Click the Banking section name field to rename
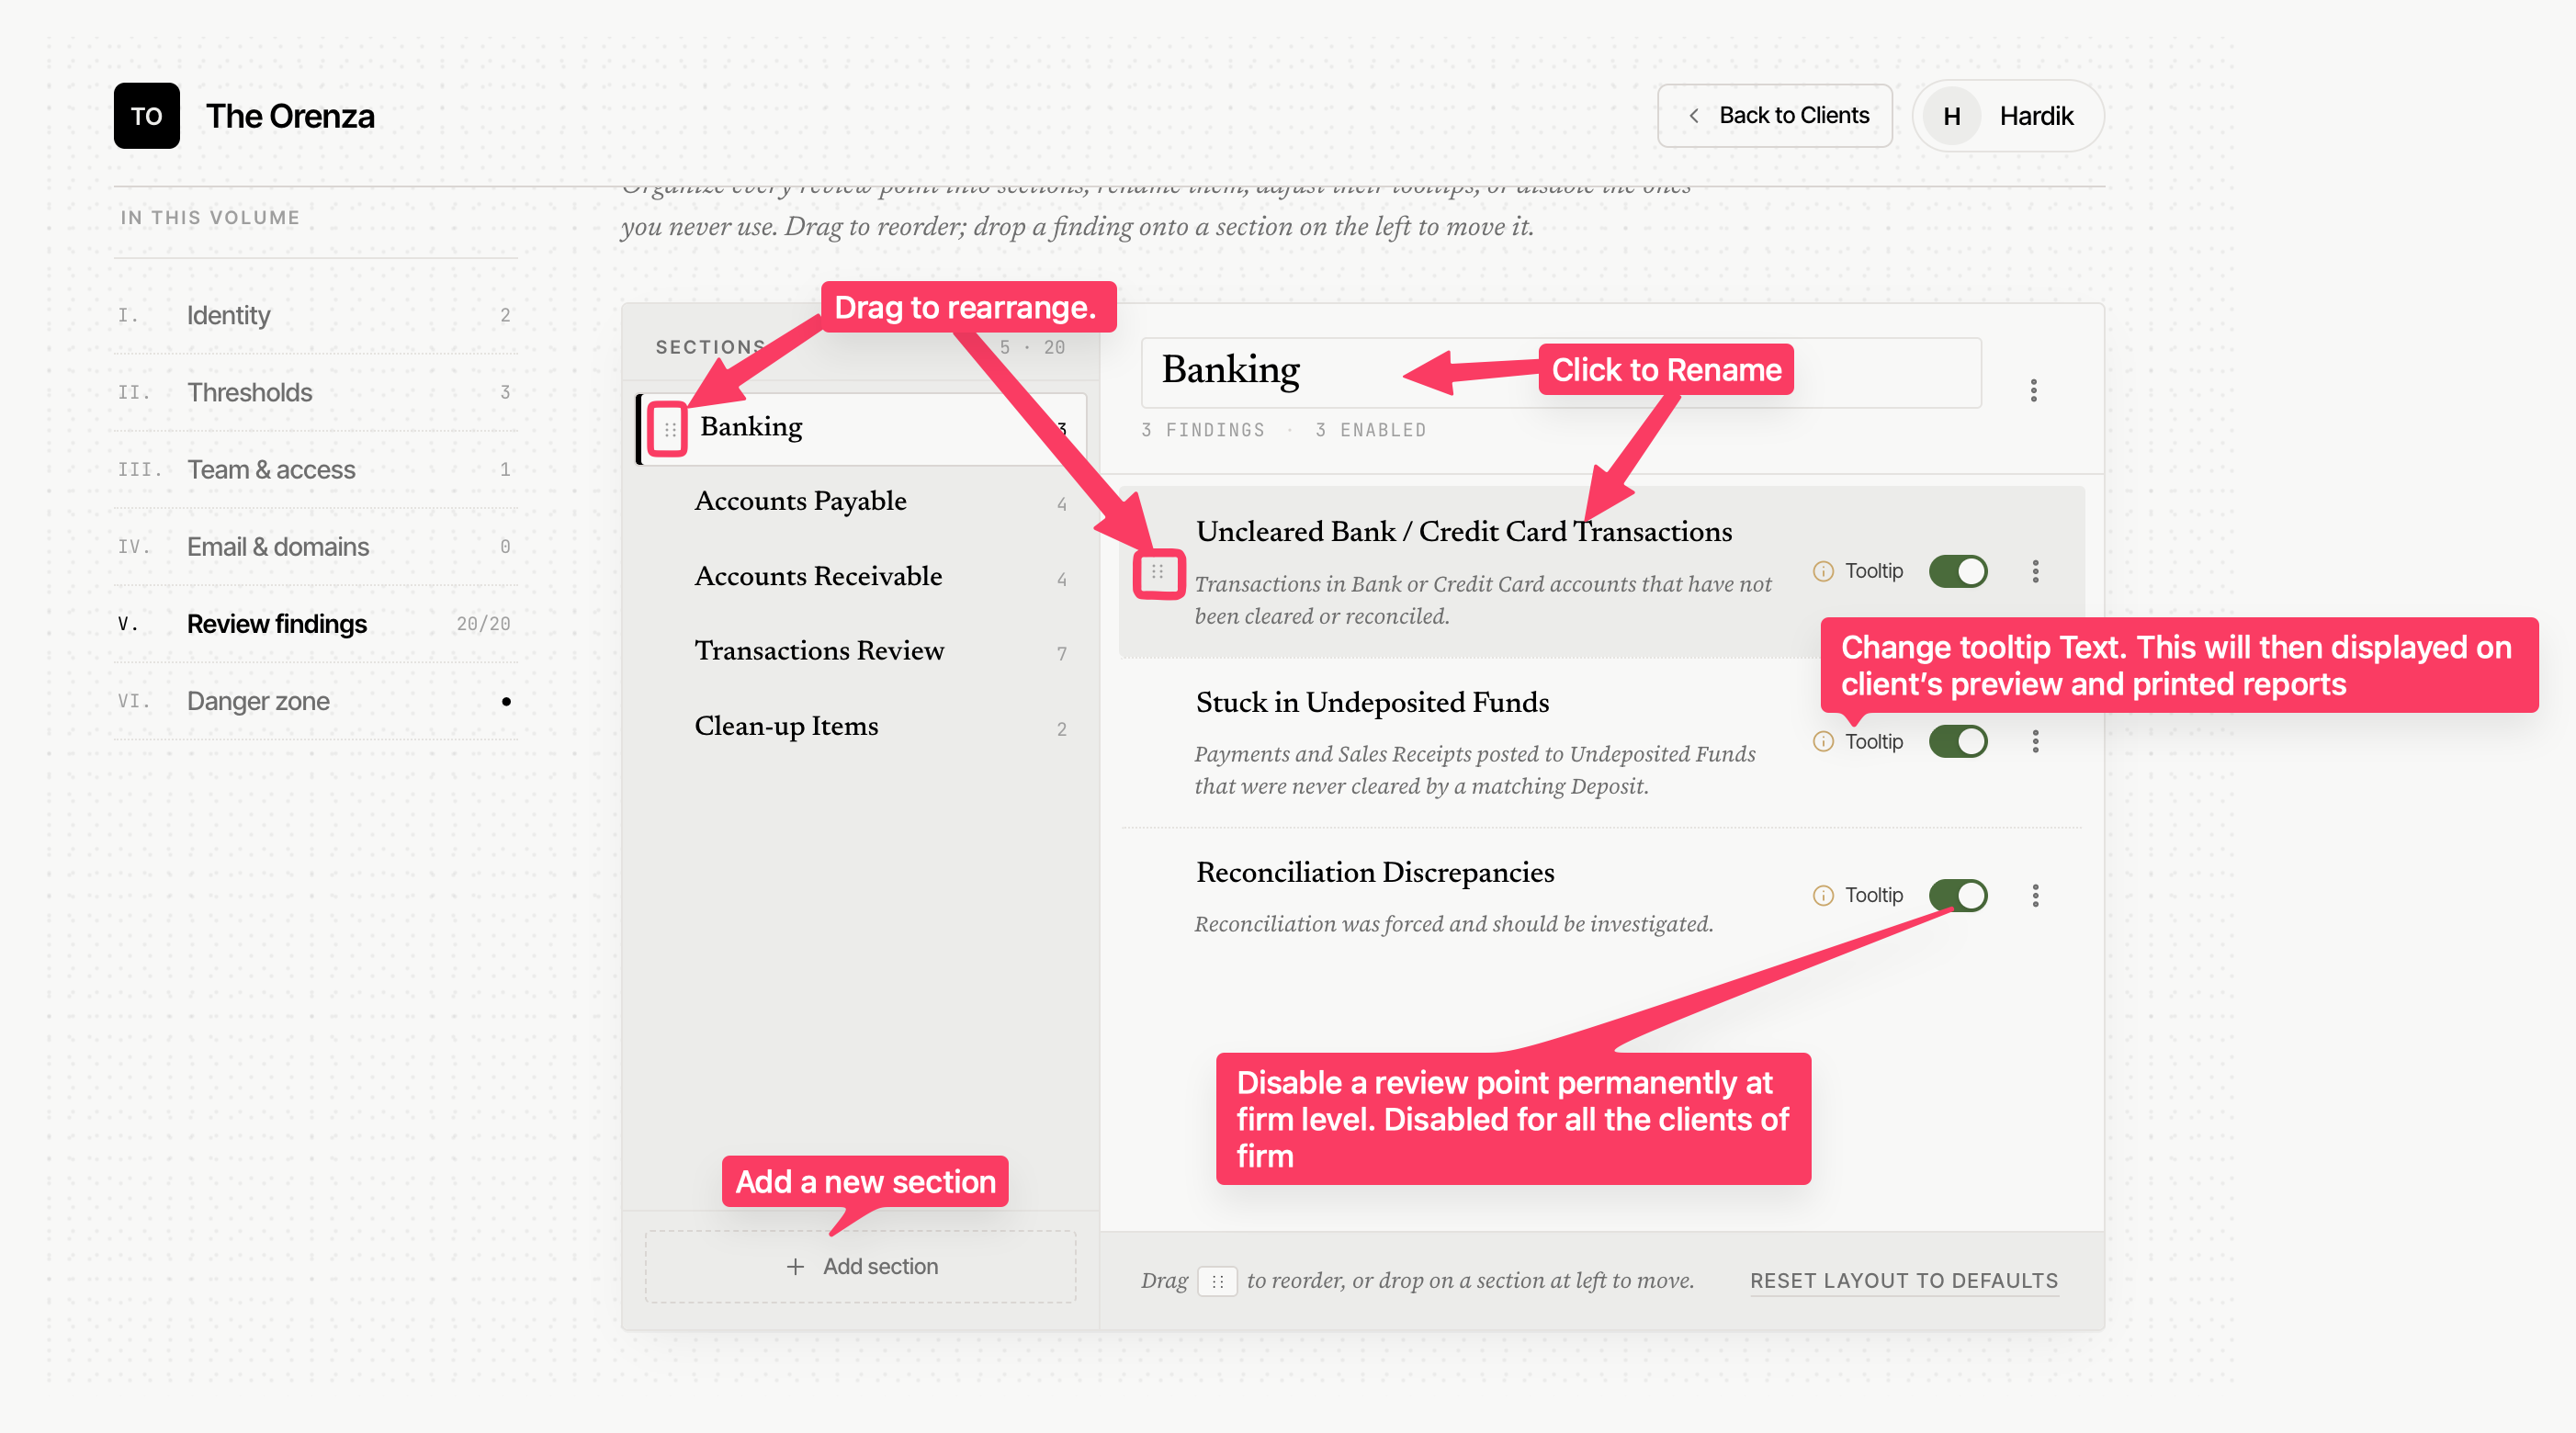This screenshot has height=1433, width=2576. point(1560,372)
